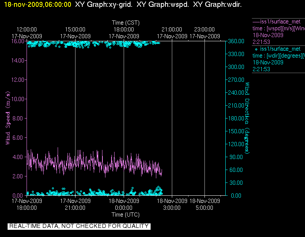305x237 pixels.
Task: Click the 30.00 wind direction tick label
Action: (236, 182)
